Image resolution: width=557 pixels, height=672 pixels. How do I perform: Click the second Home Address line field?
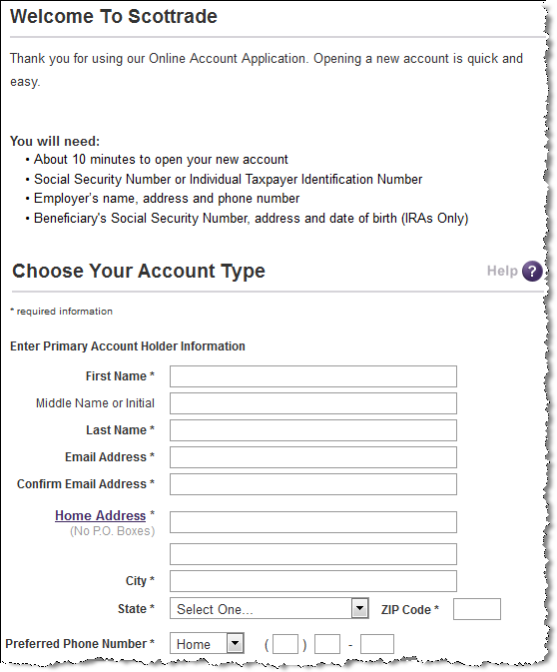(x=313, y=554)
